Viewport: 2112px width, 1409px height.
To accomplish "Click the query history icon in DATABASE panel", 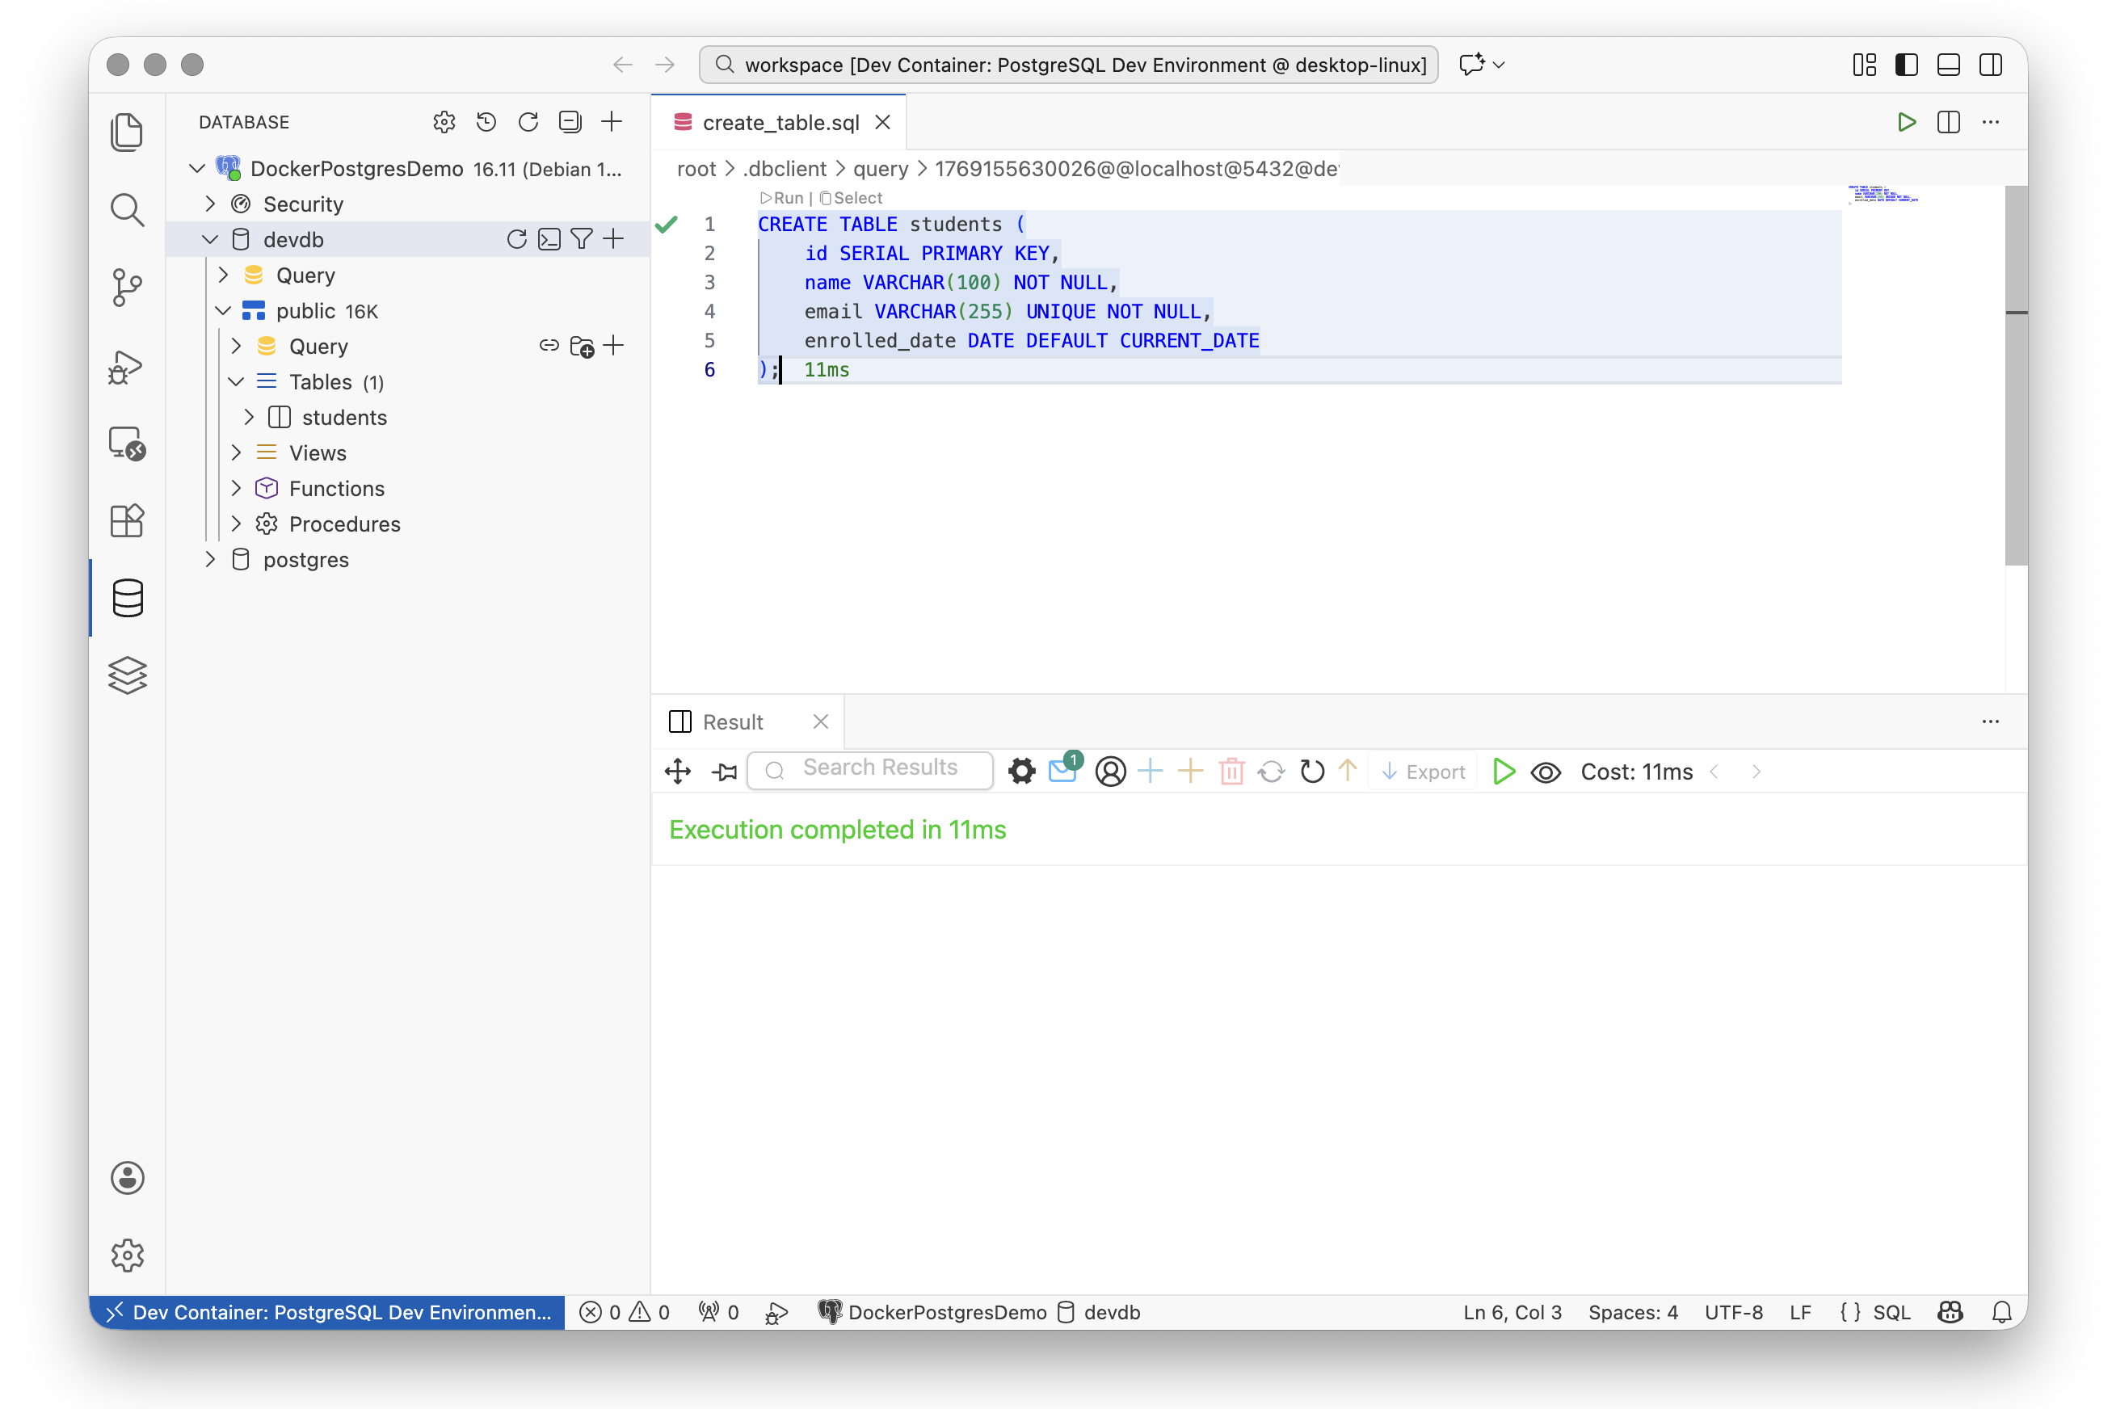I will 486,121.
